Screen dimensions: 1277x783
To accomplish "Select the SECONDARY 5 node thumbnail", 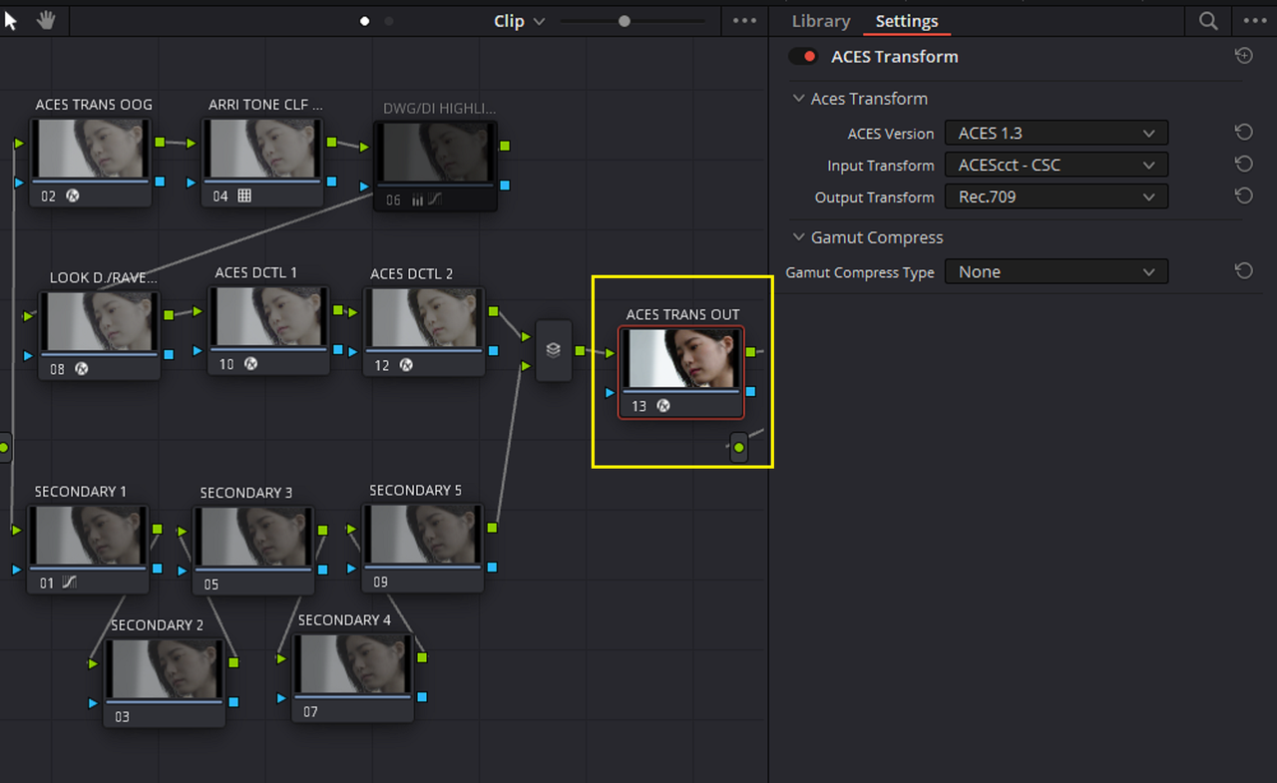I will pos(423,535).
